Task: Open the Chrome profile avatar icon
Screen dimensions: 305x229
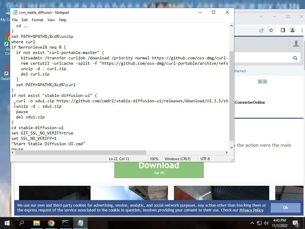Action: pos(292,30)
